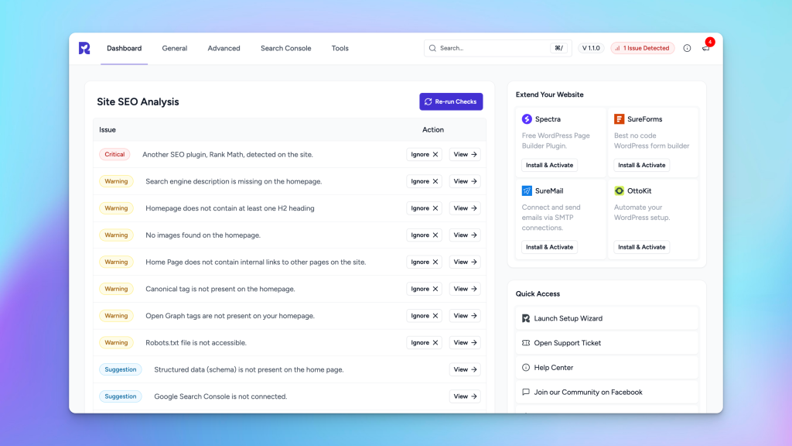Install & Activate the Spectra plugin
The height and width of the screenshot is (446, 792).
point(550,165)
